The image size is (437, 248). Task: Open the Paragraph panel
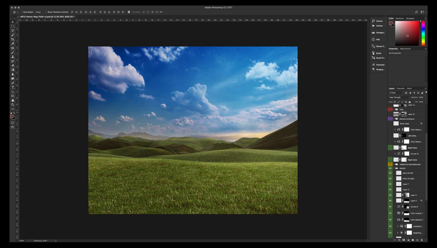coord(378,70)
